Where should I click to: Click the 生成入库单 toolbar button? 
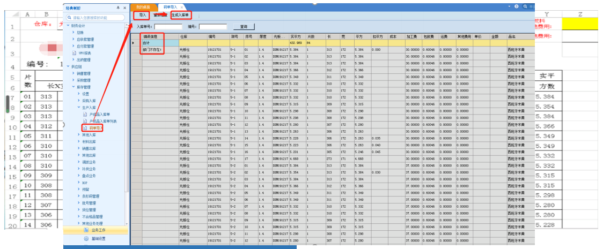coord(180,15)
